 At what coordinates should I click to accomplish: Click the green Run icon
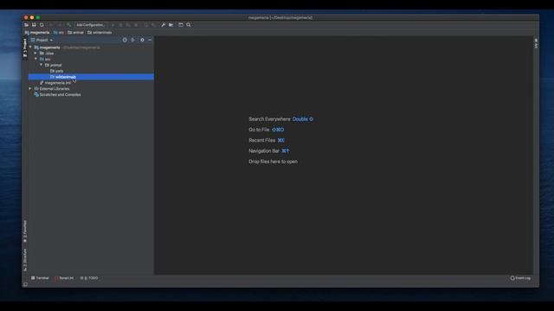(113, 25)
